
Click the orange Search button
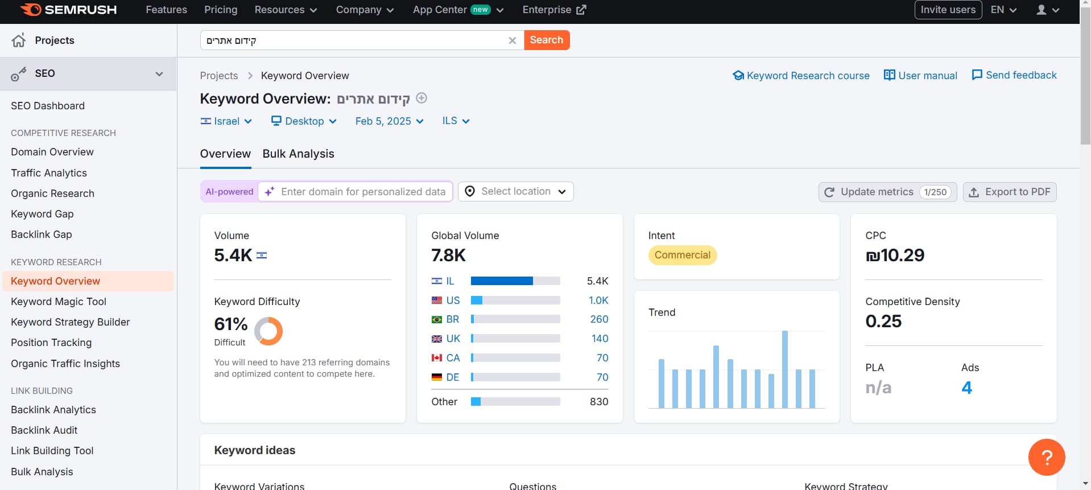(547, 40)
